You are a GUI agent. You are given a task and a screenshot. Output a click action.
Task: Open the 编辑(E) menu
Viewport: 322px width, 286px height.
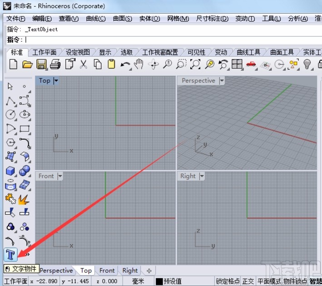pos(42,19)
